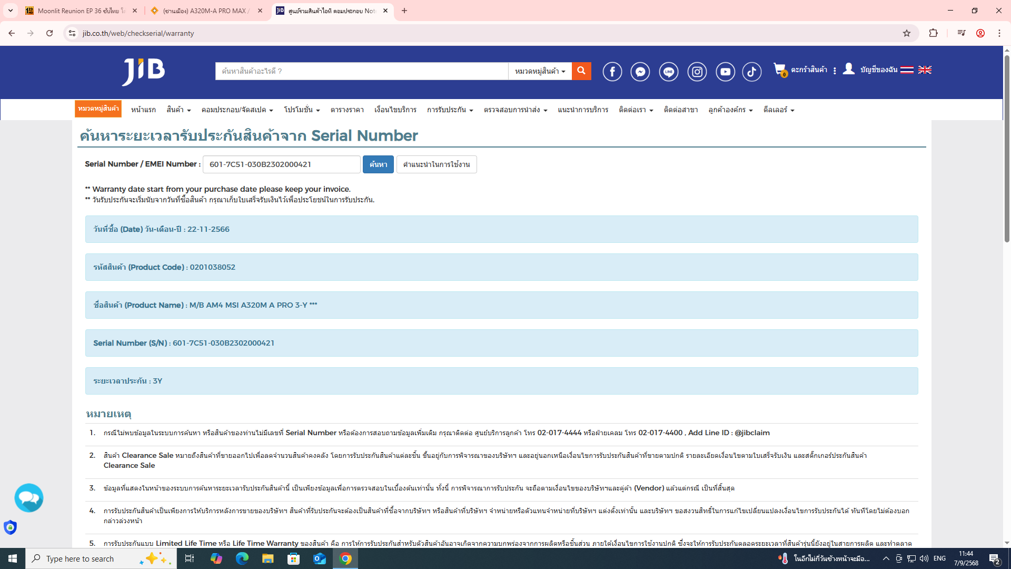
Task: View site information icon in address bar
Action: (72, 33)
